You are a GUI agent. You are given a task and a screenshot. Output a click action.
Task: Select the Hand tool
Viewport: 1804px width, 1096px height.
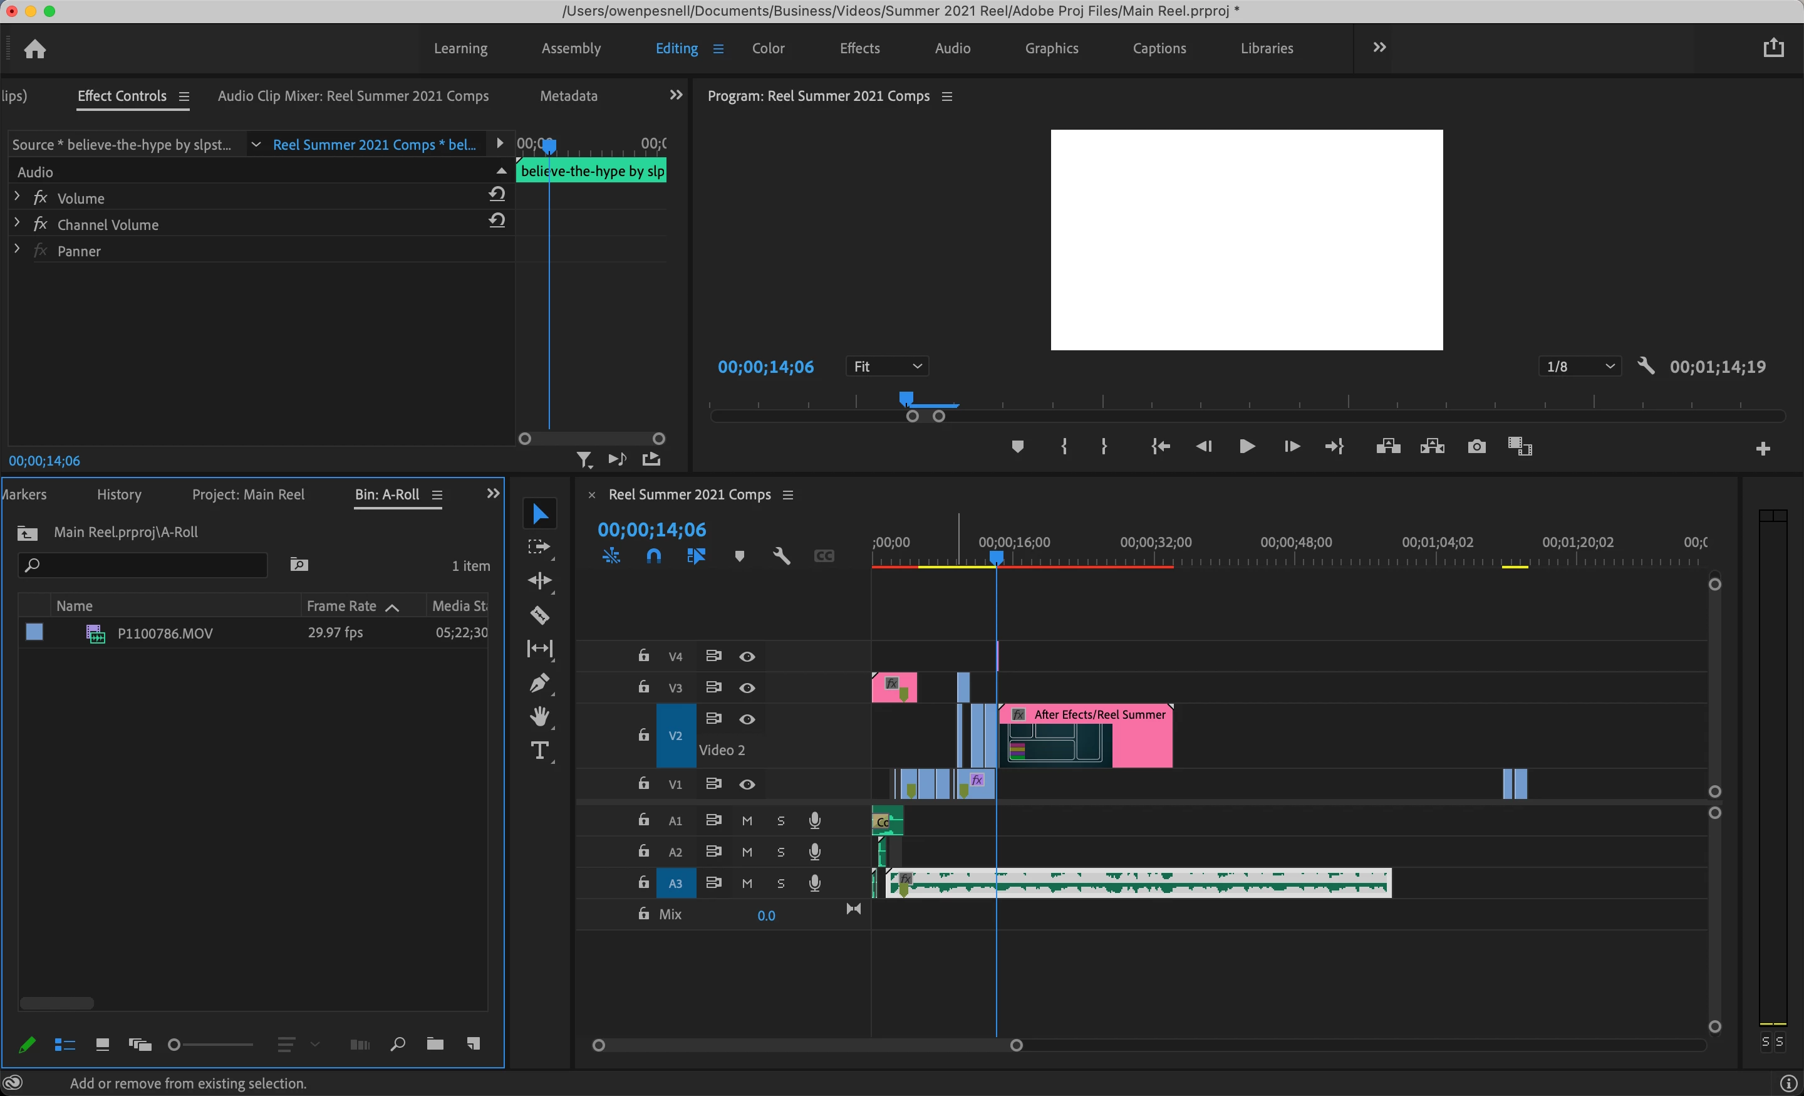(539, 716)
